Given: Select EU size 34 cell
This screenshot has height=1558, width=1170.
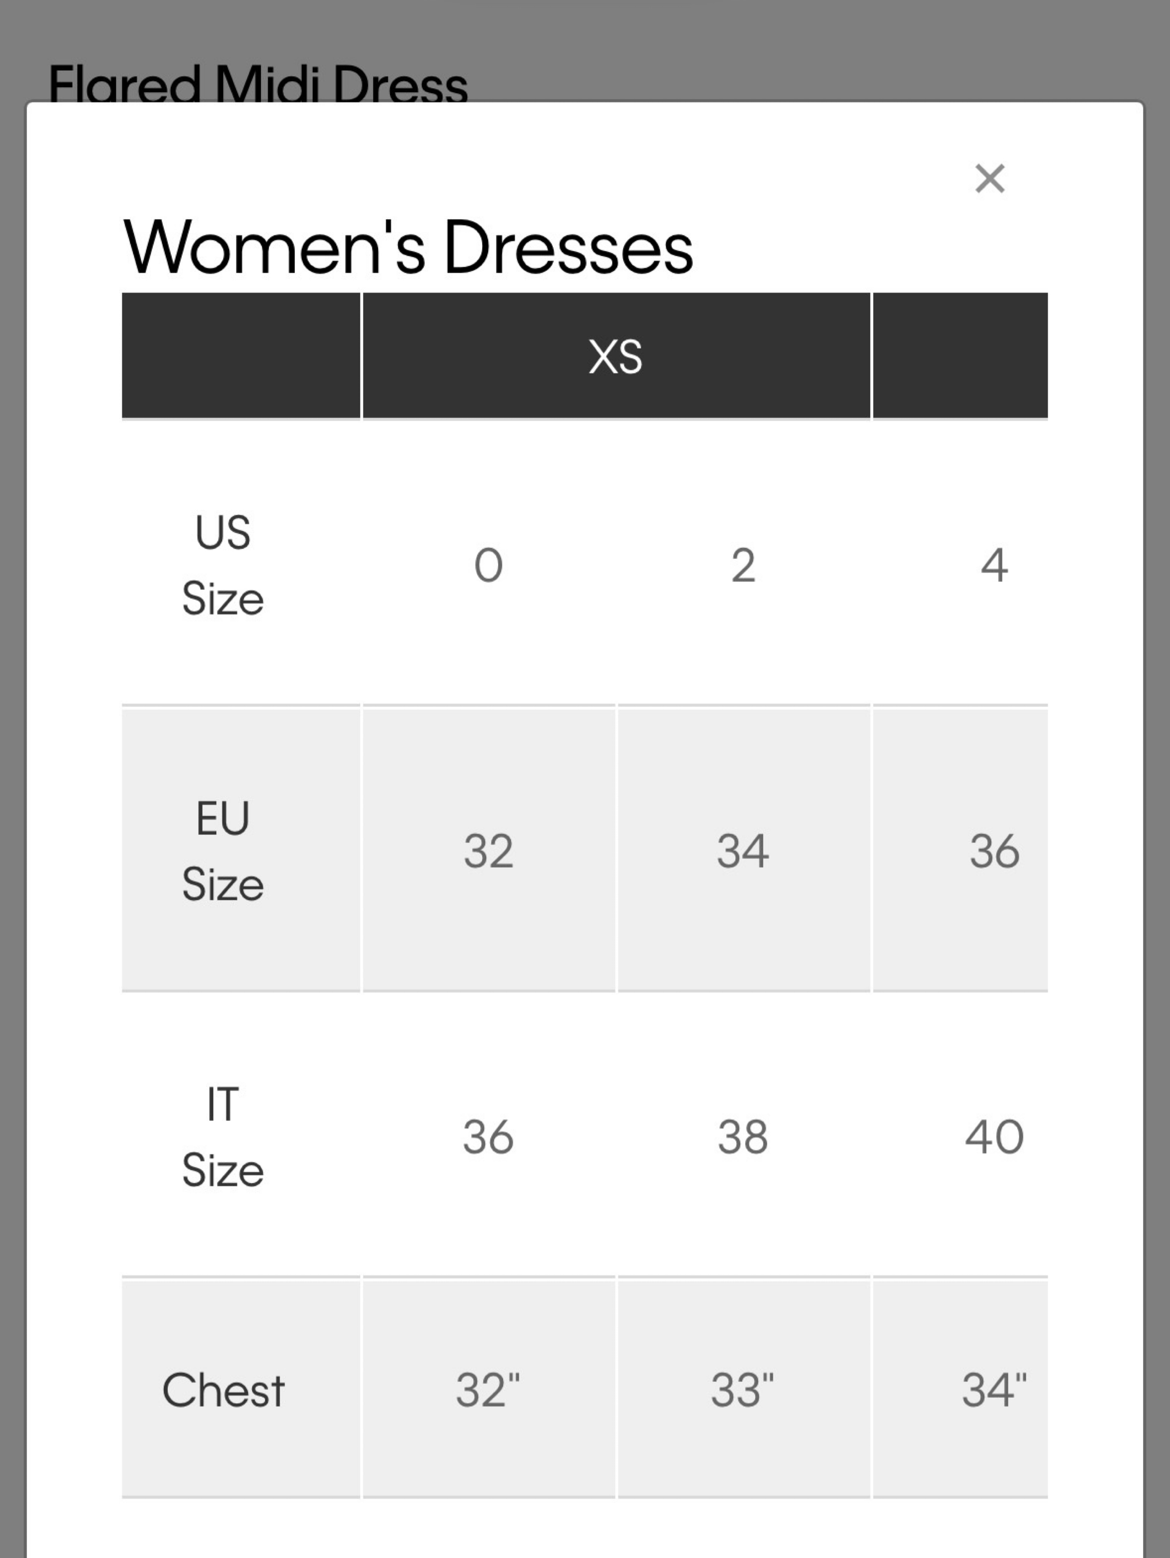Looking at the screenshot, I should (744, 850).
